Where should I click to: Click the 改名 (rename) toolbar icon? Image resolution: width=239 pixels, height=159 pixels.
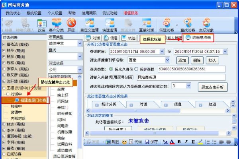41,25
